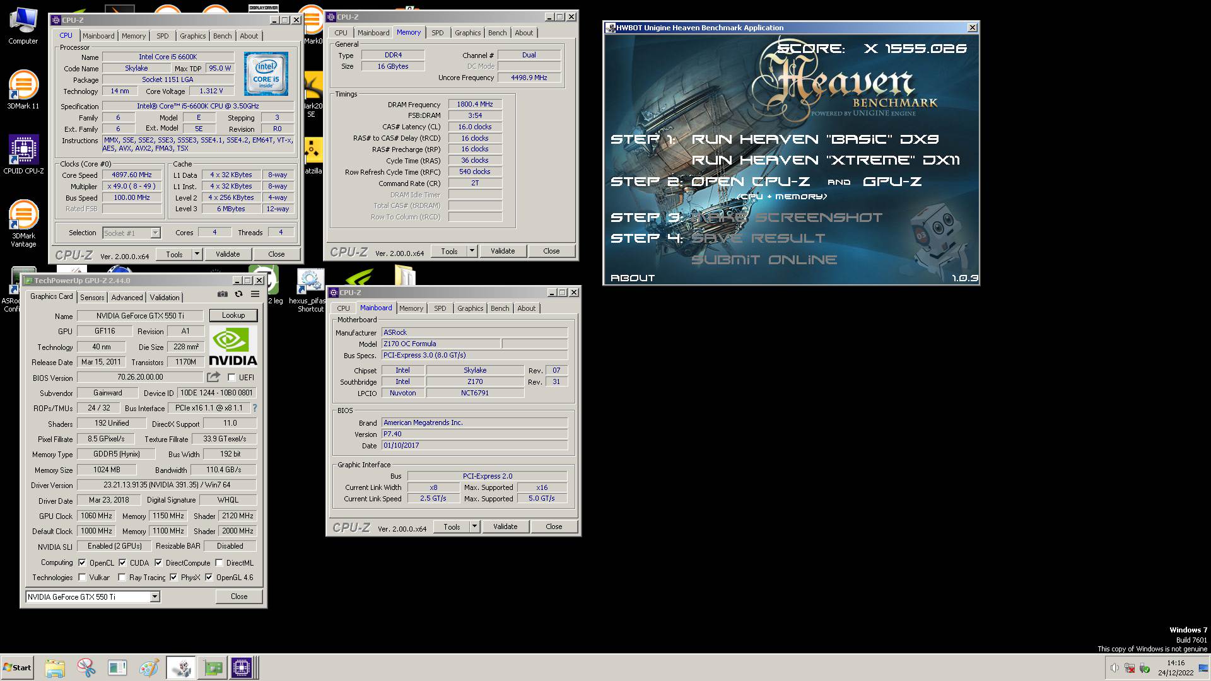
Task: Click SAVE RESULT in Heaven Benchmark
Action: (x=759, y=238)
